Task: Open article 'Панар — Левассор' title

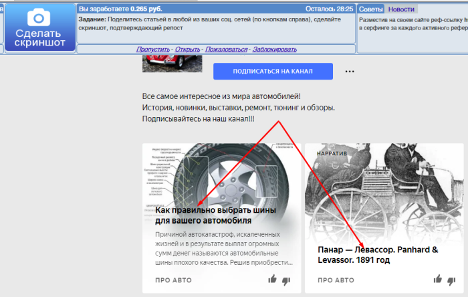Action: coord(377,254)
